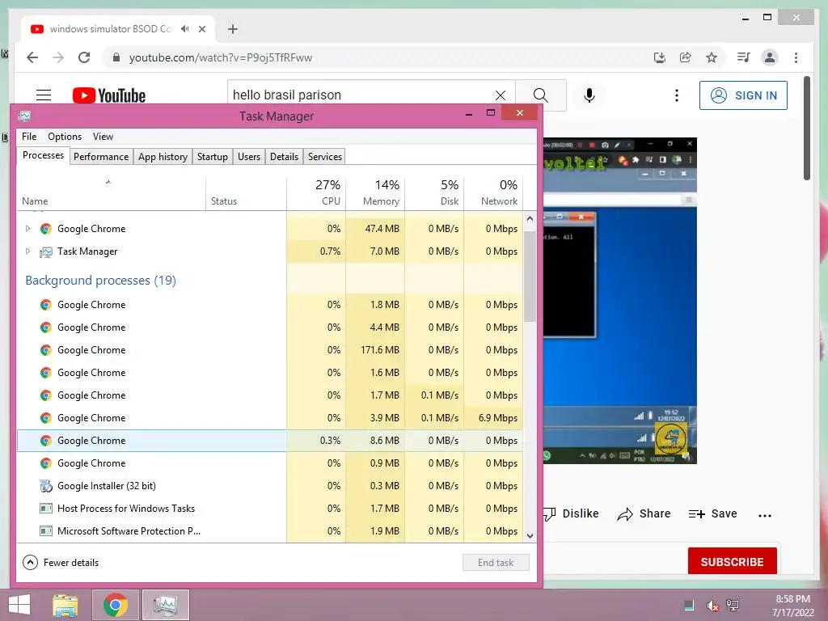The width and height of the screenshot is (828, 621).
Task: Click the YouTube logo
Action: point(109,95)
